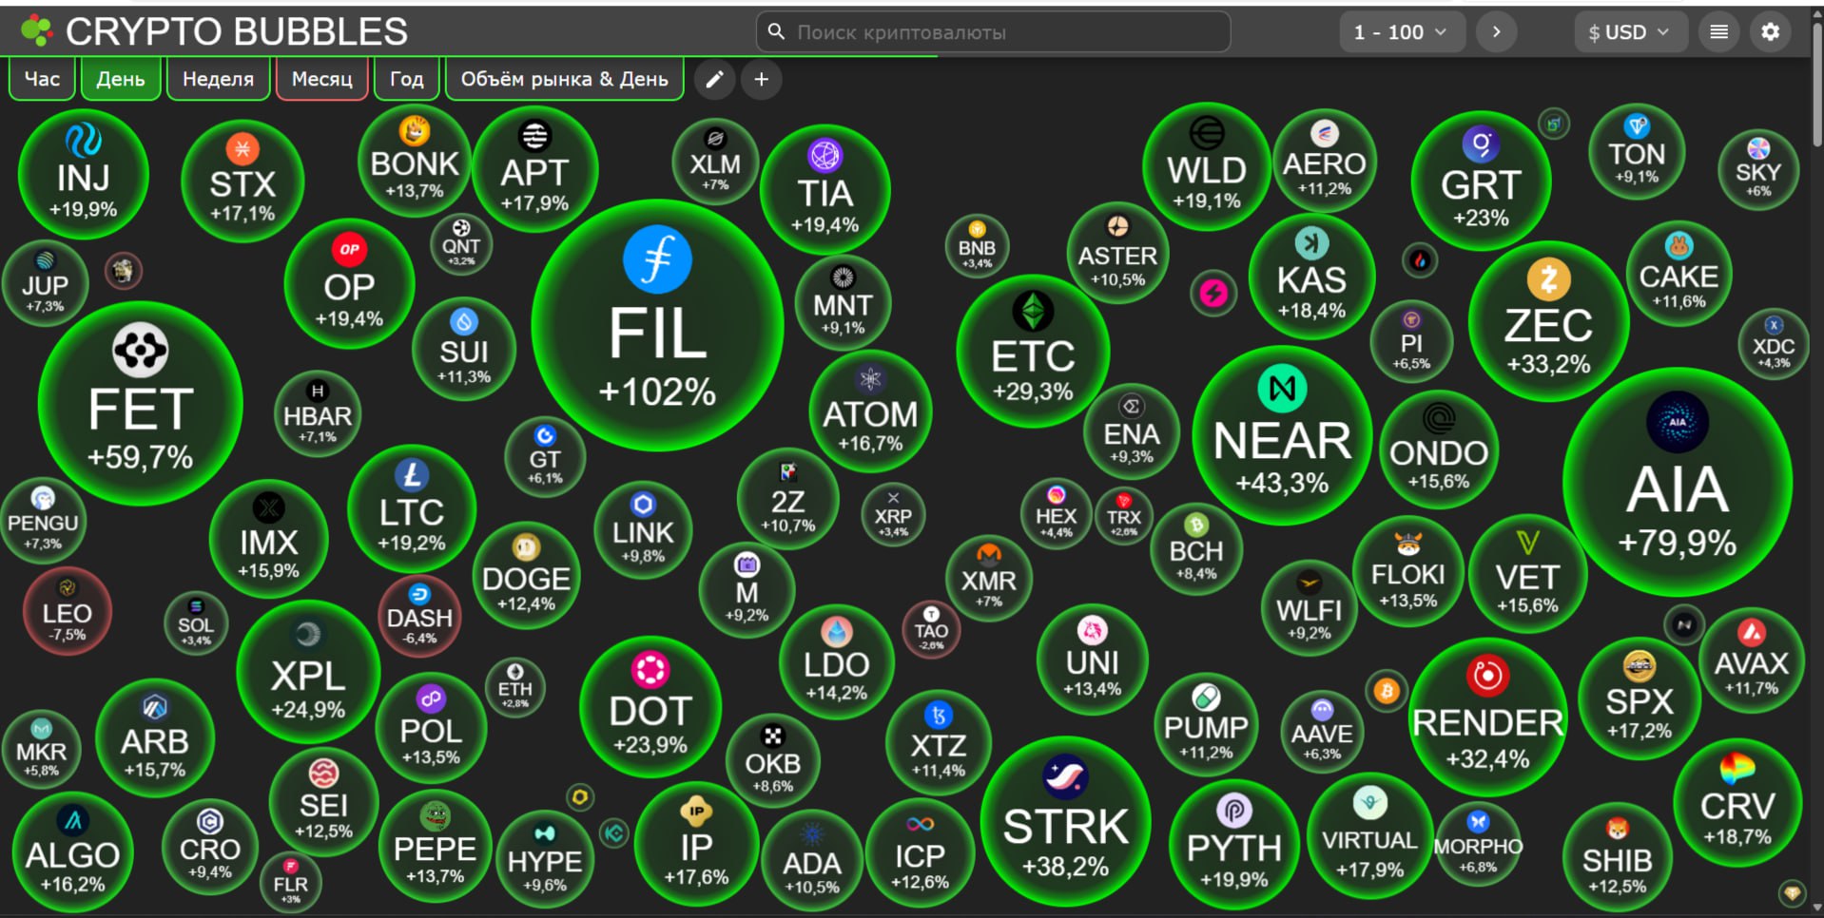
Task: Select the ONDO +15,6% bubble
Action: pyautogui.click(x=1438, y=449)
